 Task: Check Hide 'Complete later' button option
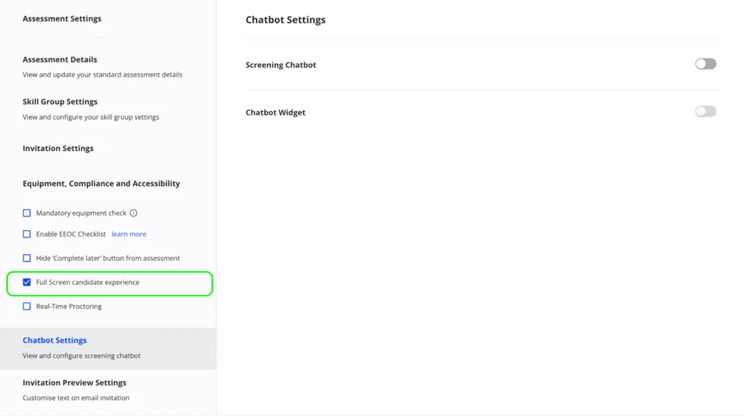click(27, 258)
